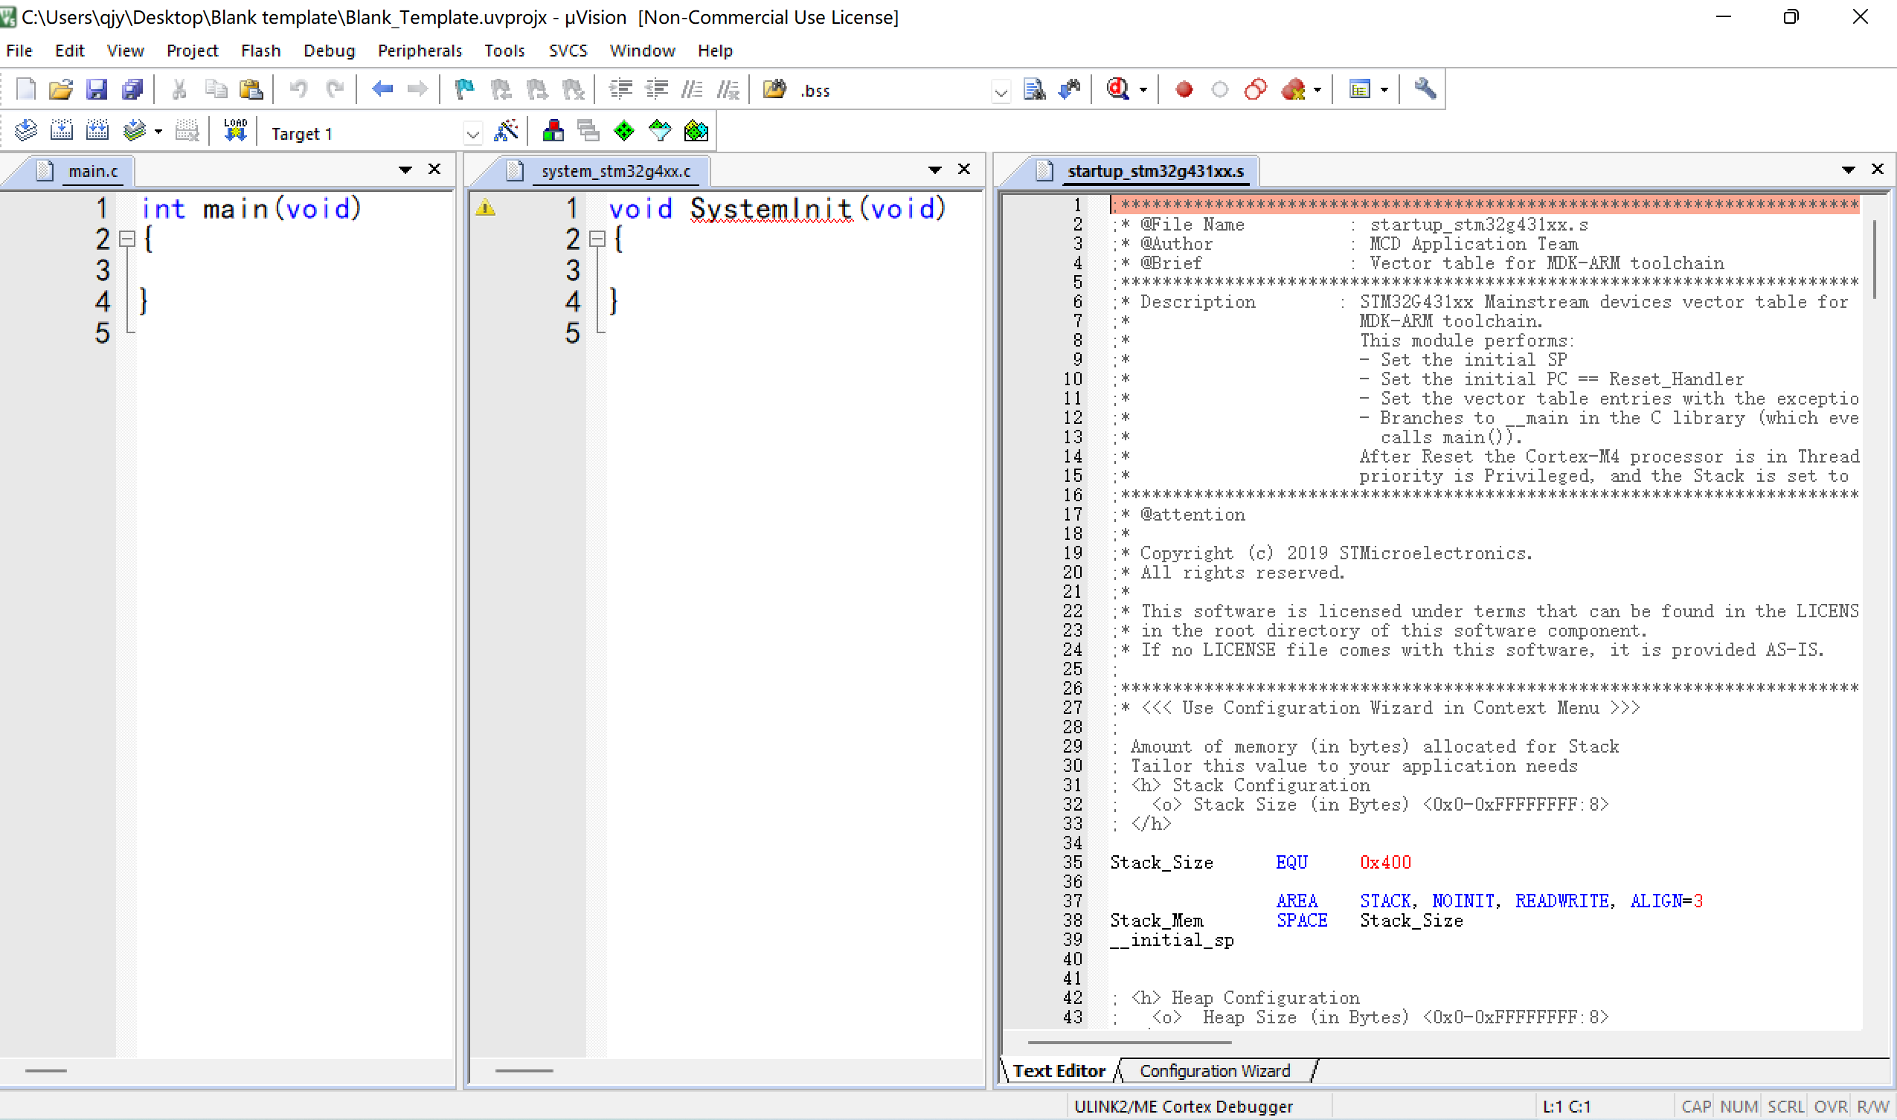
Task: Open the Flash menu
Action: (260, 51)
